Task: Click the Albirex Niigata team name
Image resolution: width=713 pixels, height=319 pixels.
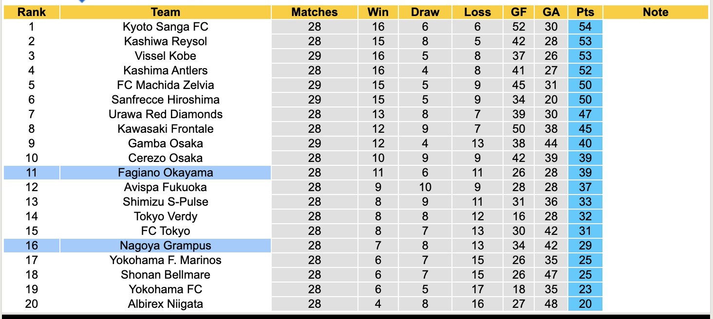Action: 165,304
